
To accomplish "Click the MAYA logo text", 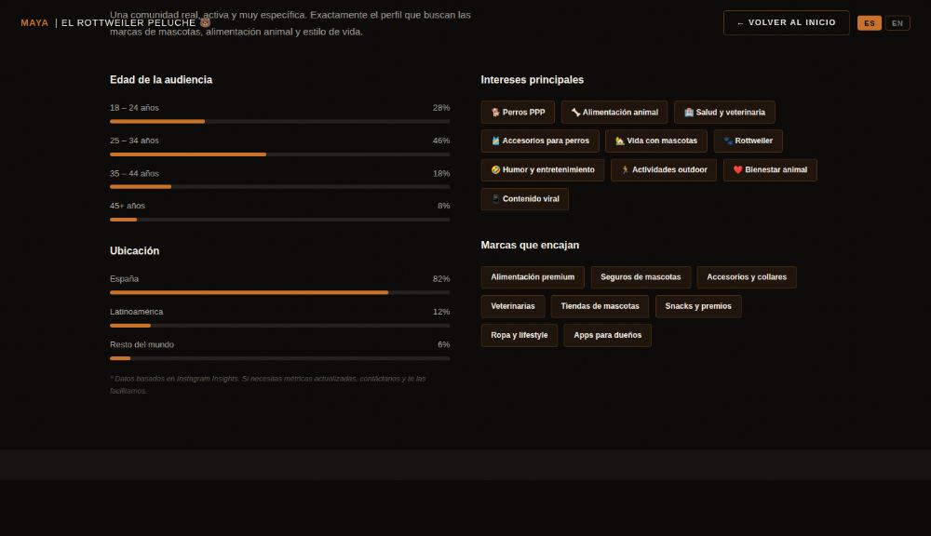I will [x=34, y=22].
